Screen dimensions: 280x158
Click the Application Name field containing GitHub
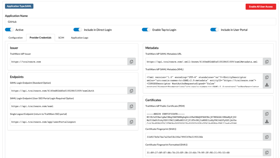point(140,22)
